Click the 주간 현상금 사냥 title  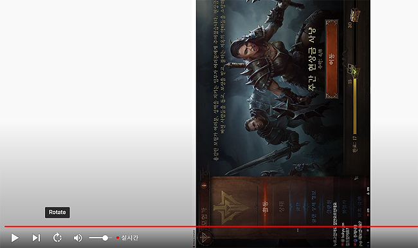(312, 59)
